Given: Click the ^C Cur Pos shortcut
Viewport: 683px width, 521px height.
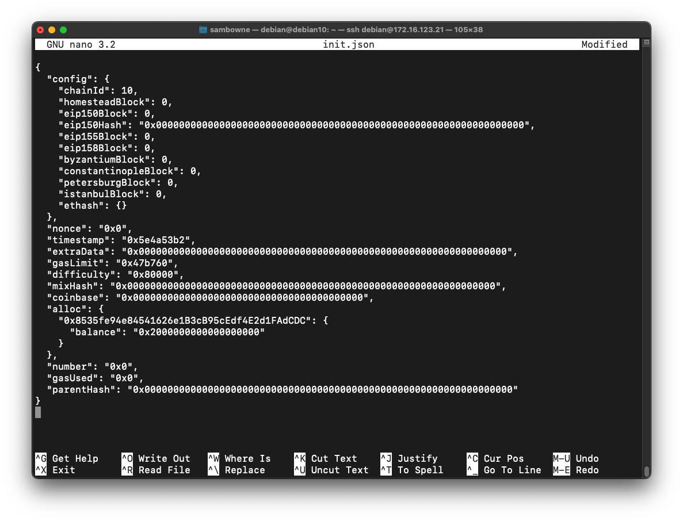Looking at the screenshot, I should click(x=495, y=458).
